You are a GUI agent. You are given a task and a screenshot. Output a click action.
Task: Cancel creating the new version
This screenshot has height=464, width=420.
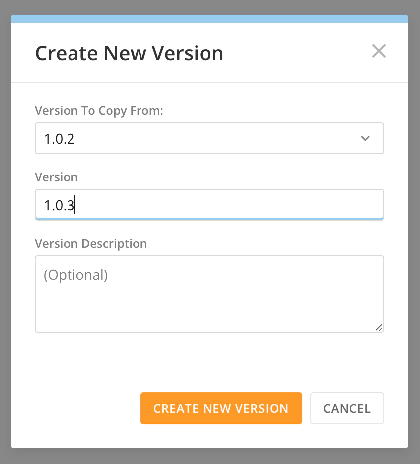point(347,408)
